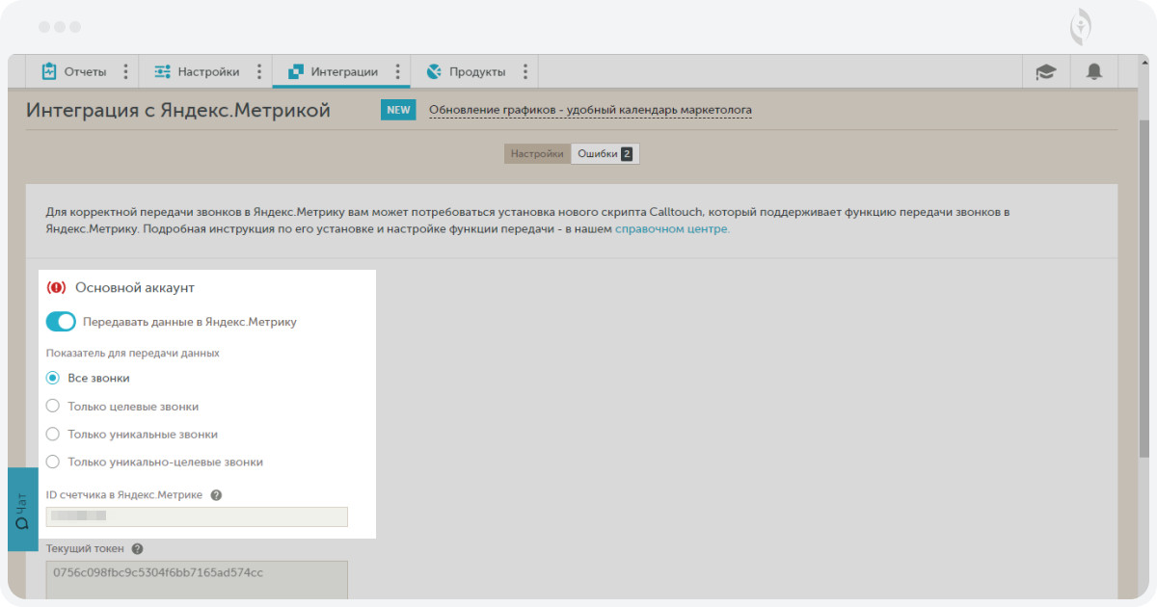Screen dimensions: 1157x607
Task: Click the Текущий токен text area
Action: [x=197, y=579]
